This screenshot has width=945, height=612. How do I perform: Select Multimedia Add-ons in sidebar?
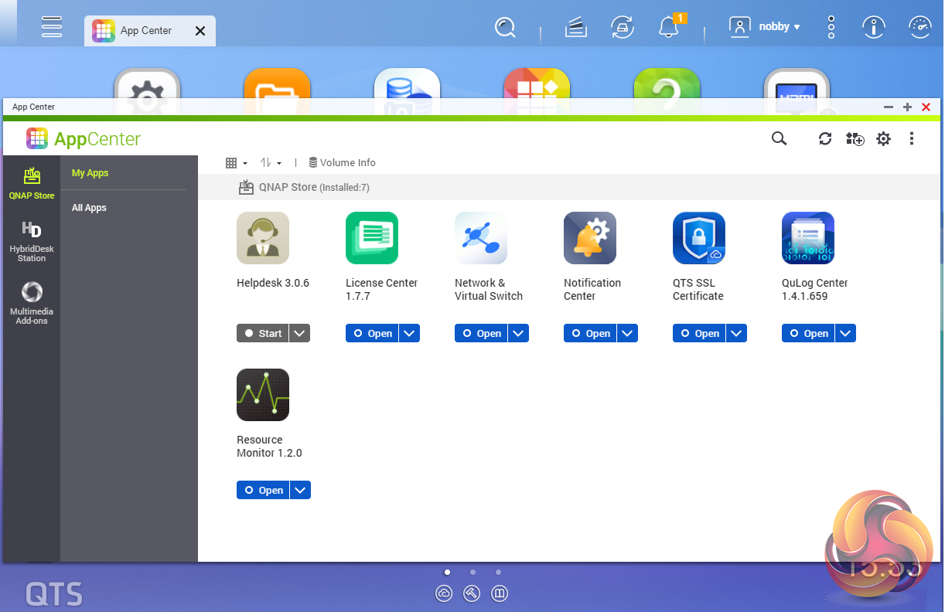(x=32, y=303)
